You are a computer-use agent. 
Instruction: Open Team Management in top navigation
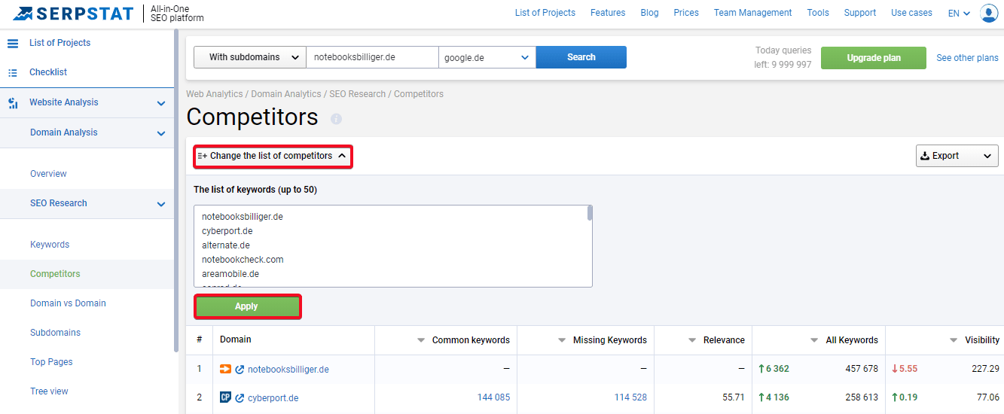[x=753, y=13]
